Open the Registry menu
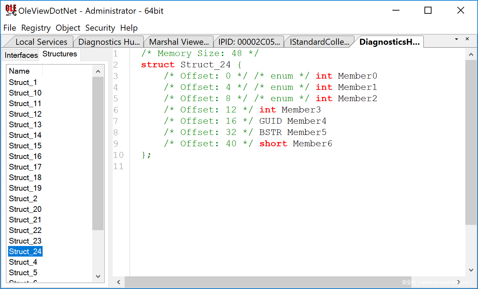478x289 pixels. click(36, 28)
